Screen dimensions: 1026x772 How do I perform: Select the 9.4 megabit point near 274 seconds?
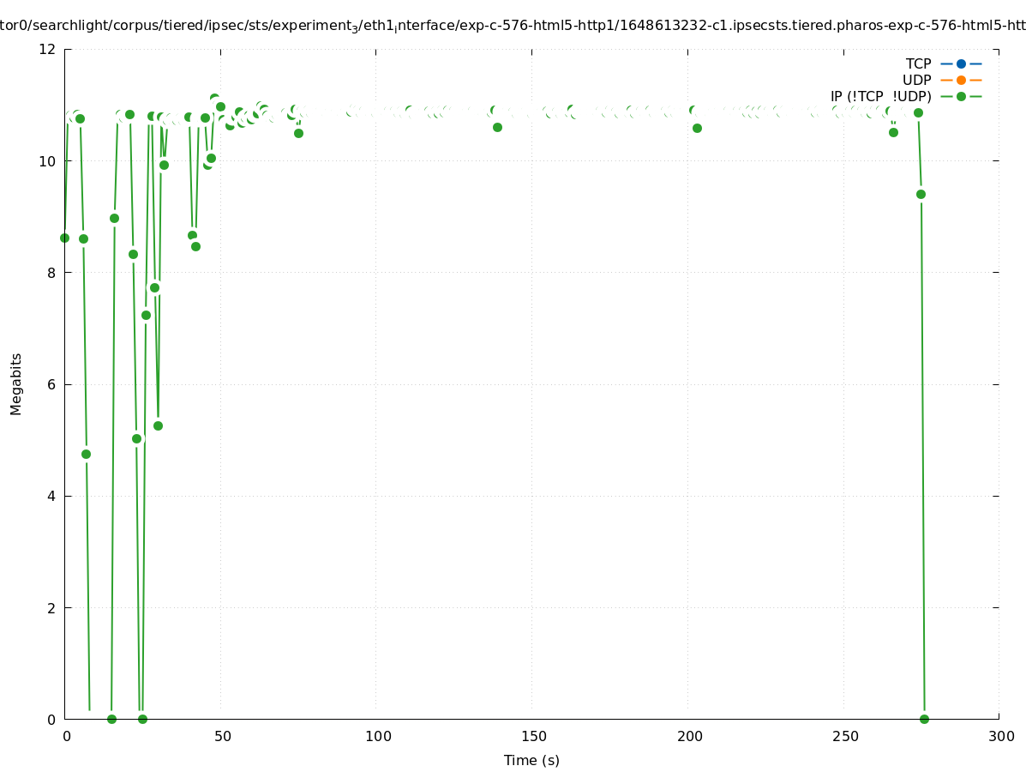921,194
